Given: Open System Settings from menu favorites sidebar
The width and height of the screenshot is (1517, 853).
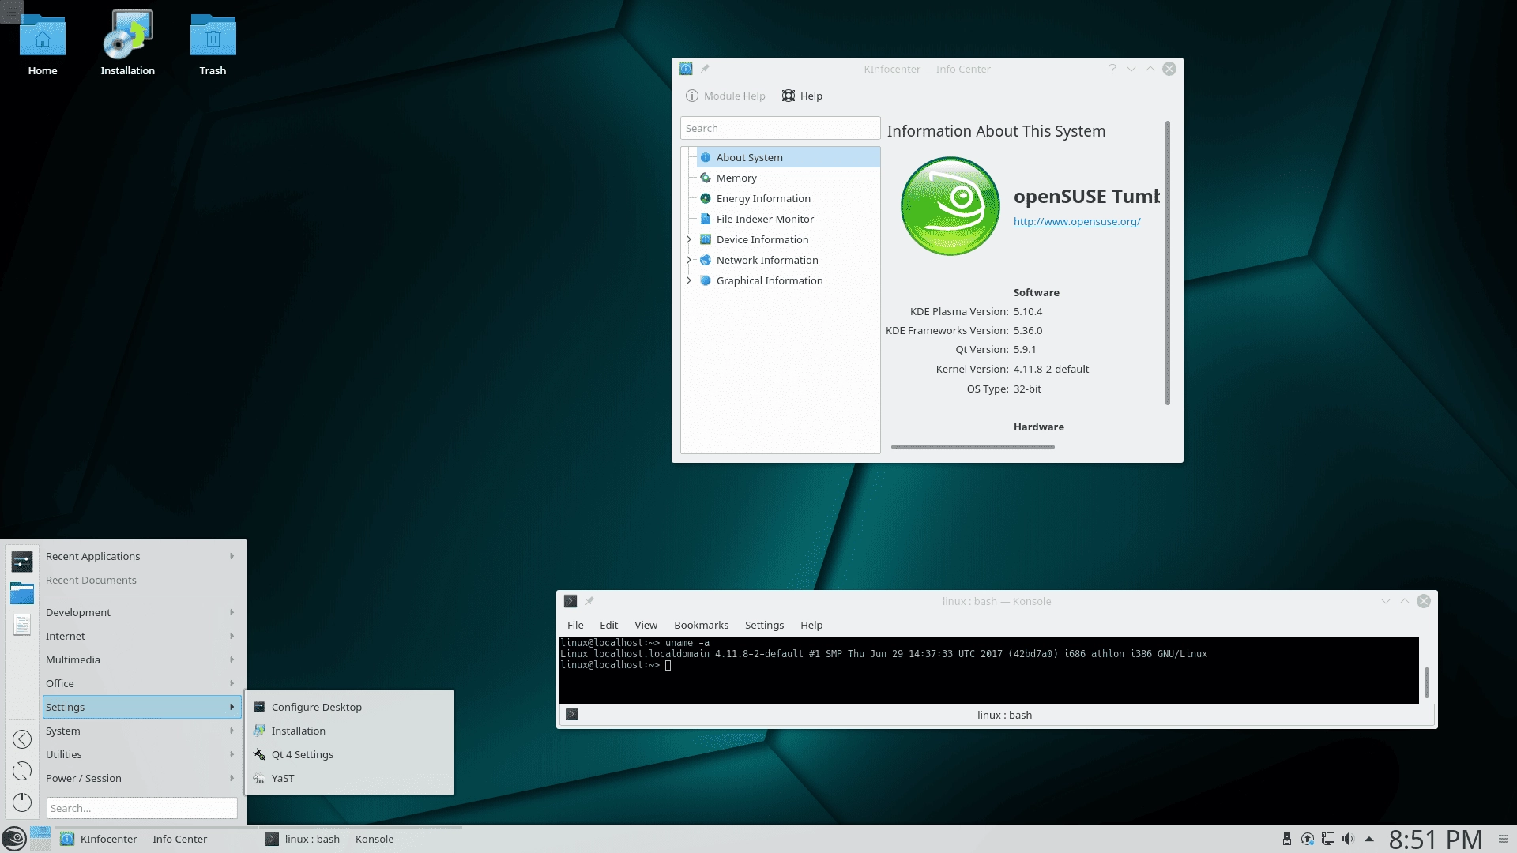Looking at the screenshot, I should tap(22, 562).
